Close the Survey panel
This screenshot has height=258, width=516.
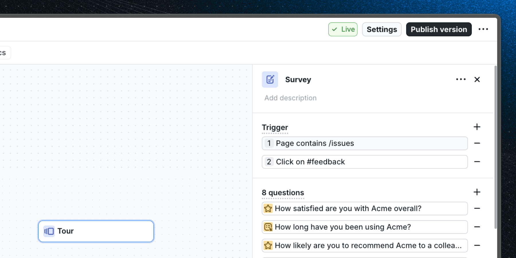pyautogui.click(x=477, y=79)
